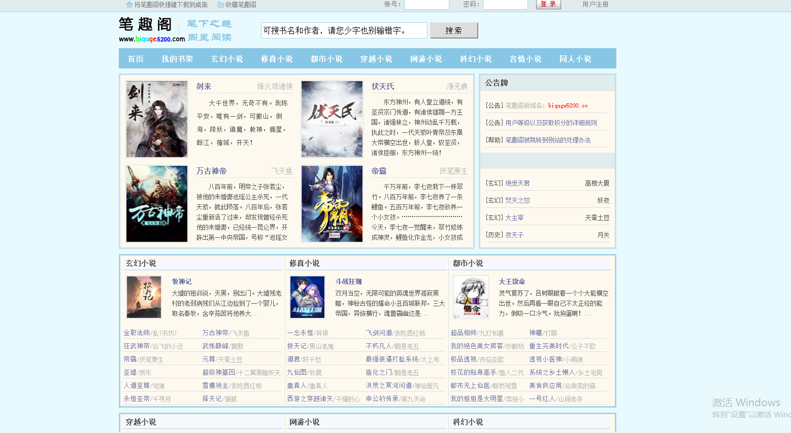
Task: Open the 玄幻小说 navigation menu item
Action: [227, 58]
